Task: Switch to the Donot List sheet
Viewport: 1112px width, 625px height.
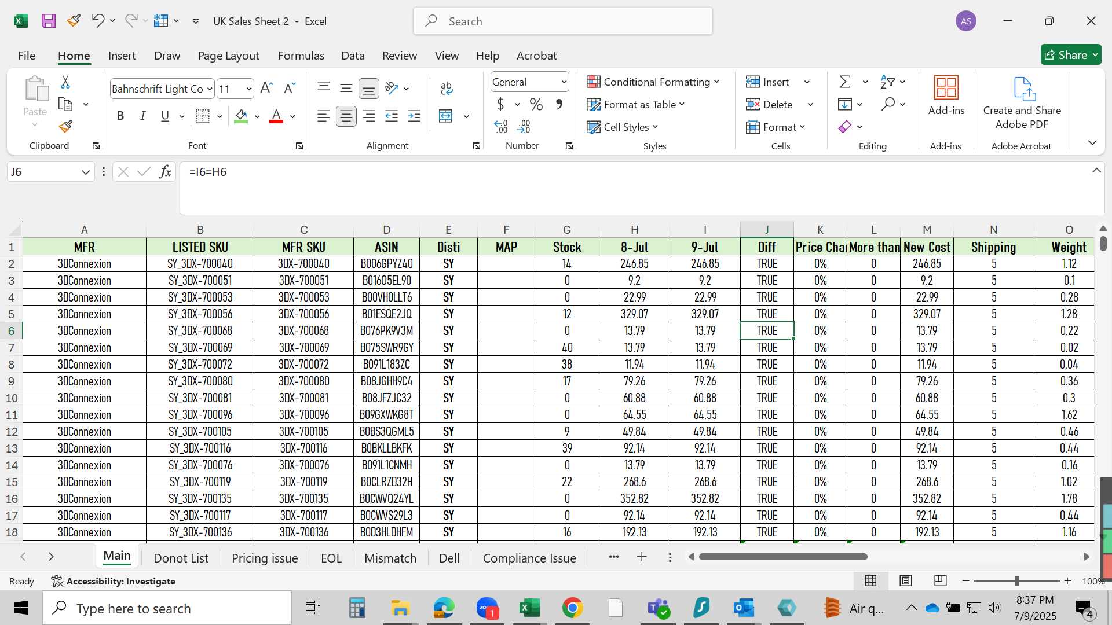Action: tap(181, 558)
